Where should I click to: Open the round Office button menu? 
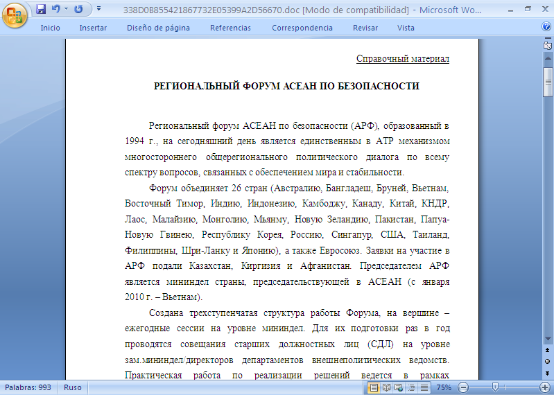[x=15, y=14]
